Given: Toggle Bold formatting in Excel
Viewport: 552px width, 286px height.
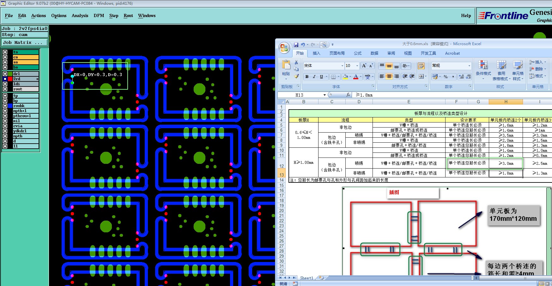Looking at the screenshot, I should coord(307,77).
